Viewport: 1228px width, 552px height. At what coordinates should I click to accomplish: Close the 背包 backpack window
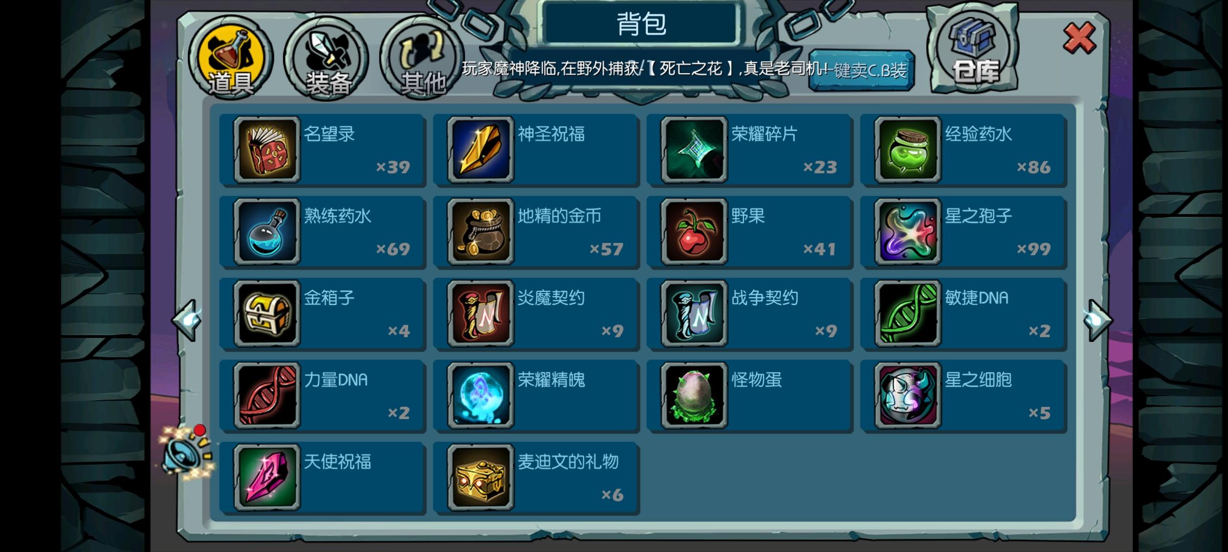point(1079,38)
